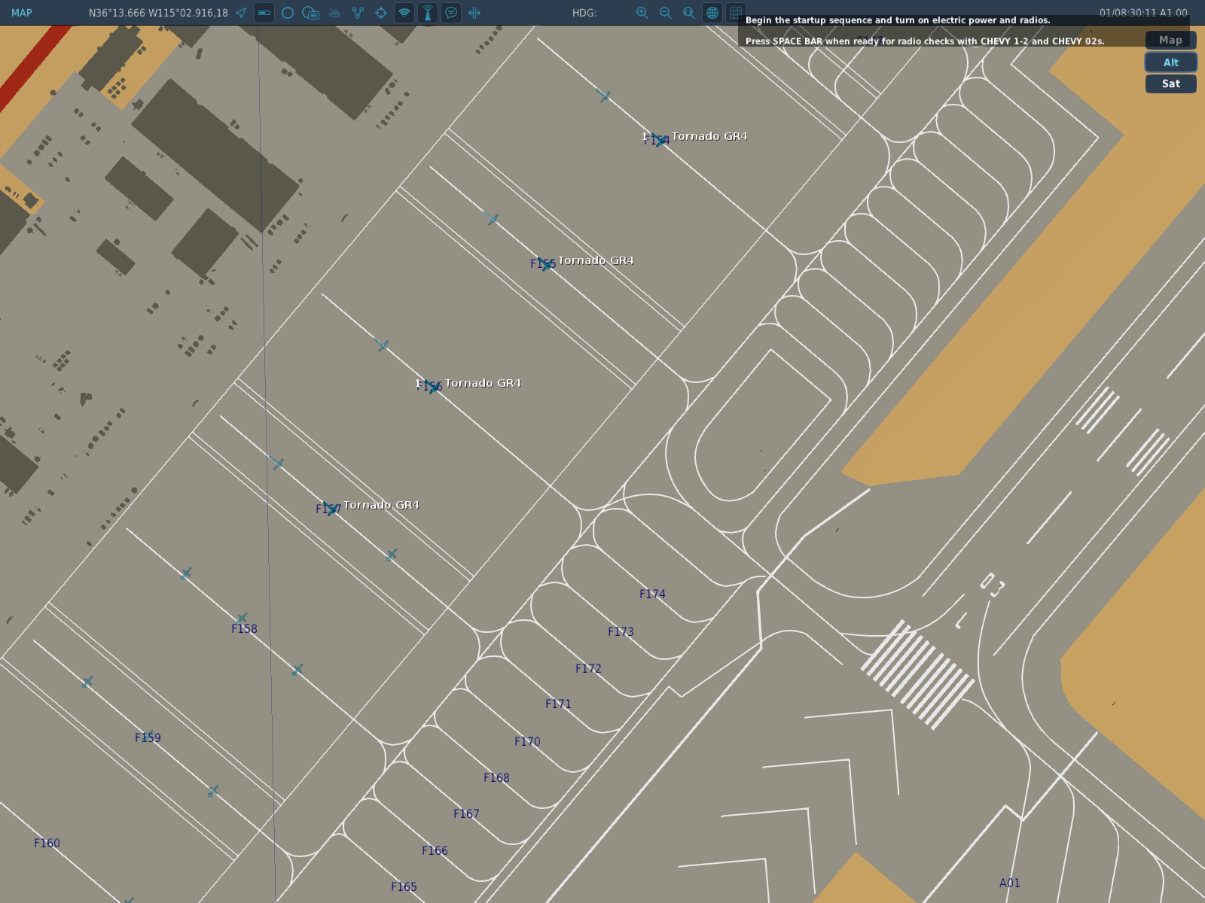Toggle the map grid overlay icon
This screenshot has height=903, width=1205.
[x=736, y=13]
